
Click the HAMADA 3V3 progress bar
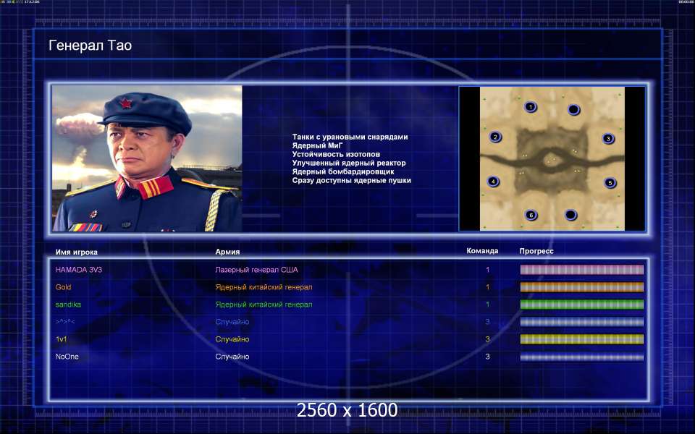(581, 270)
